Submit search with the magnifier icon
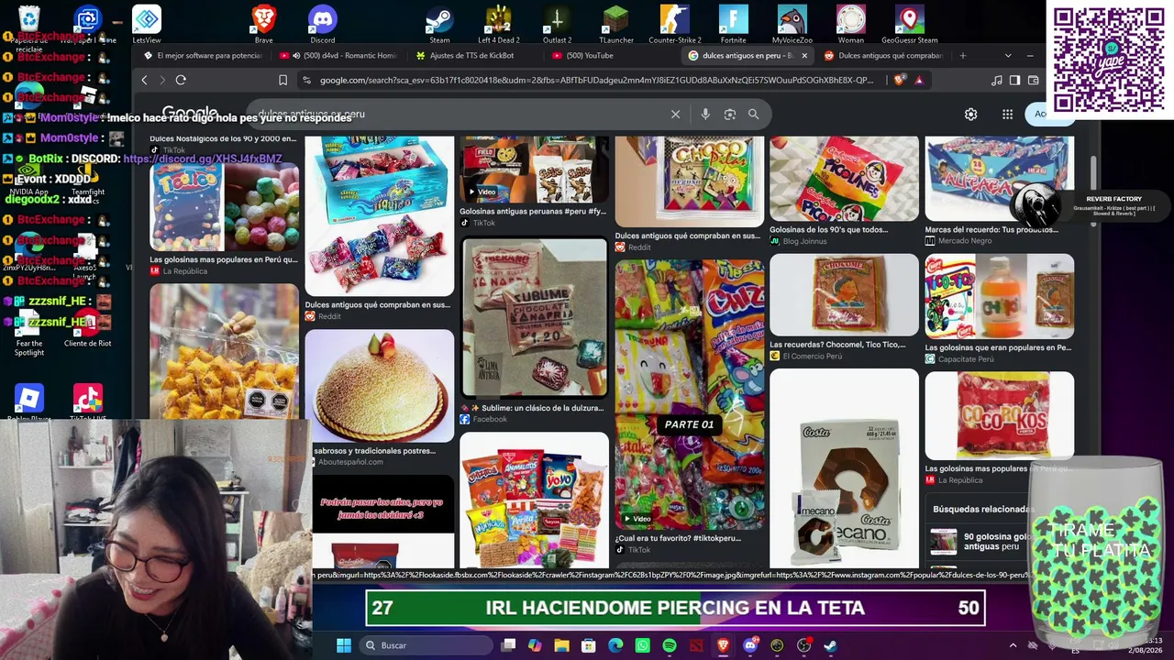1174x660 pixels. 753,114
